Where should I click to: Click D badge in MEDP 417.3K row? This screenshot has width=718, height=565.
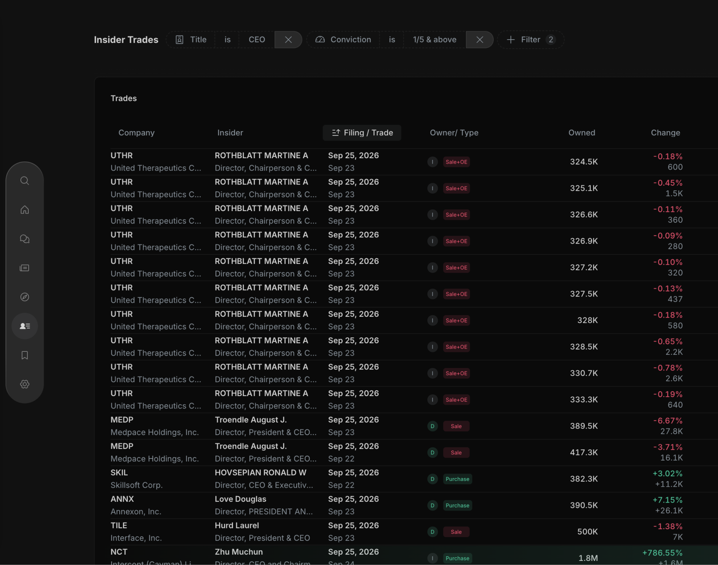[x=432, y=453]
